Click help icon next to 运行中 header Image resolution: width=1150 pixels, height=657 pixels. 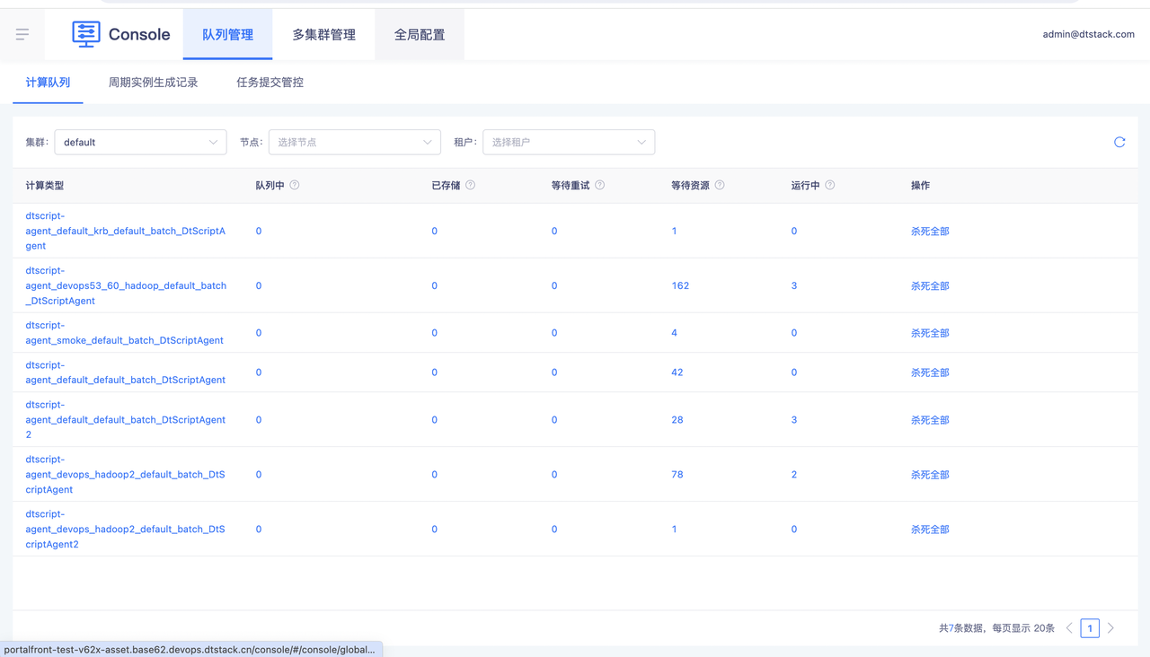pos(830,185)
